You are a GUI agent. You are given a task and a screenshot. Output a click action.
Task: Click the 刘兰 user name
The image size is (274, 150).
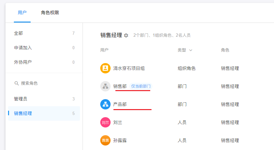coord(118,122)
